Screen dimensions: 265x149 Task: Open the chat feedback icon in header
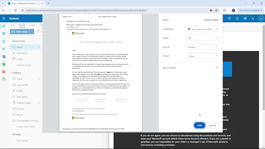click(x=229, y=18)
